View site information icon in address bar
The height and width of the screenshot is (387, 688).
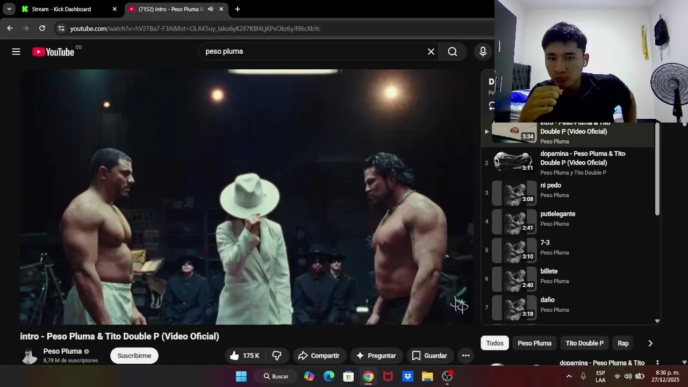(61, 28)
